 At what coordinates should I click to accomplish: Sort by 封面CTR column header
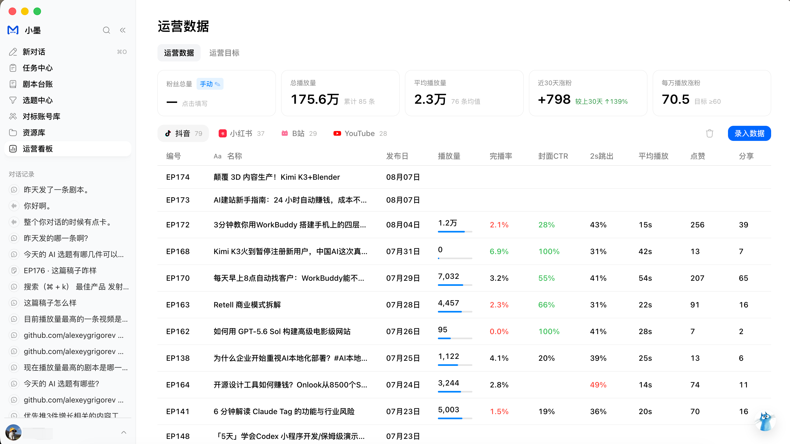tap(553, 156)
